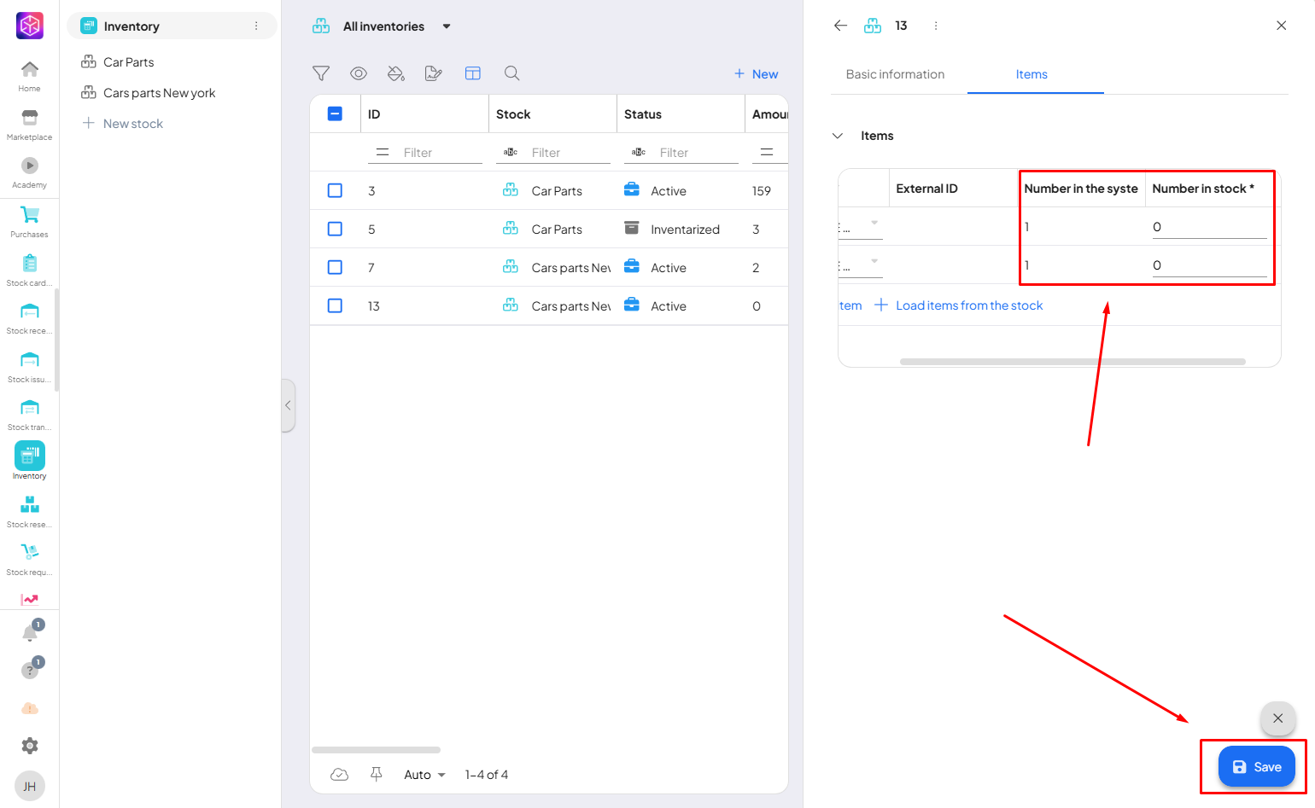Click Load items from the stock link
This screenshot has height=808, width=1315.
(x=968, y=305)
